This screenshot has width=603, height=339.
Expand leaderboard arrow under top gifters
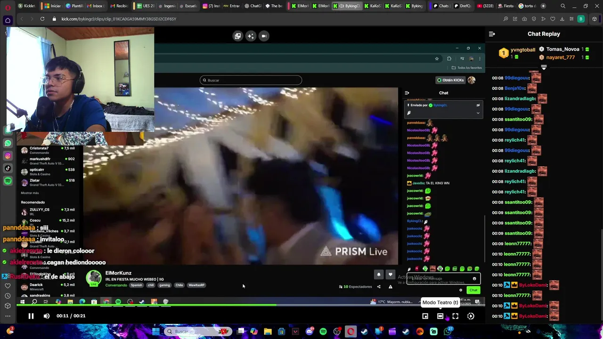544,67
